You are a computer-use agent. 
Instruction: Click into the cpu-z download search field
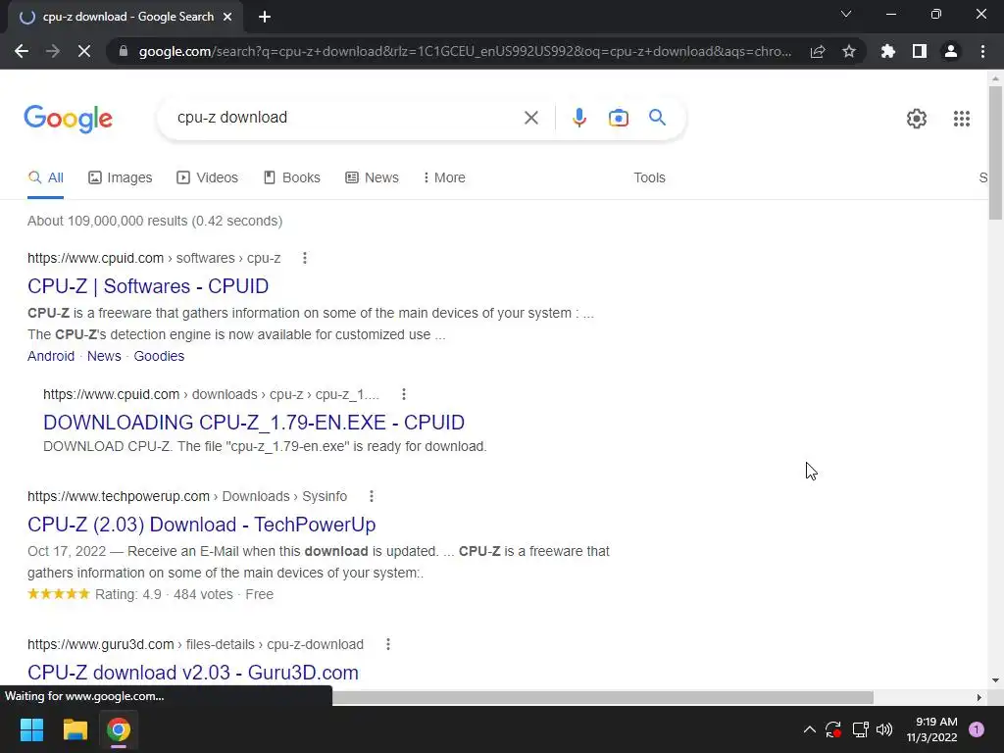click(346, 118)
